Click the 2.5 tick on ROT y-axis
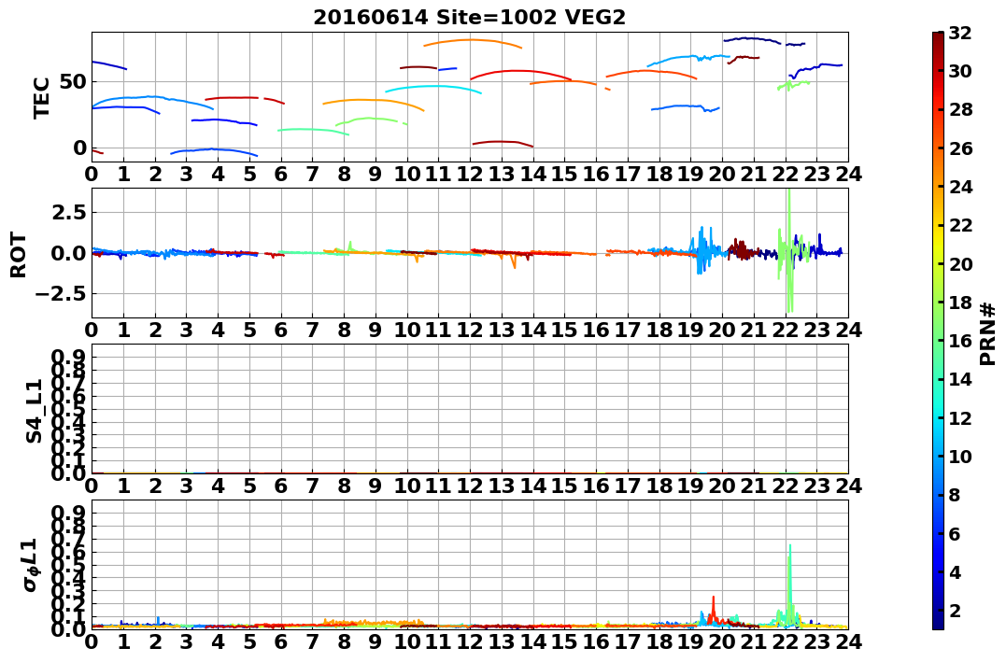The image size is (1006, 662). tap(69, 212)
